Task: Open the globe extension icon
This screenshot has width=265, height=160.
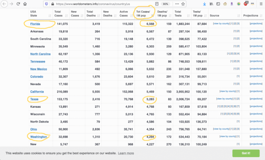Action: tap(238, 4)
